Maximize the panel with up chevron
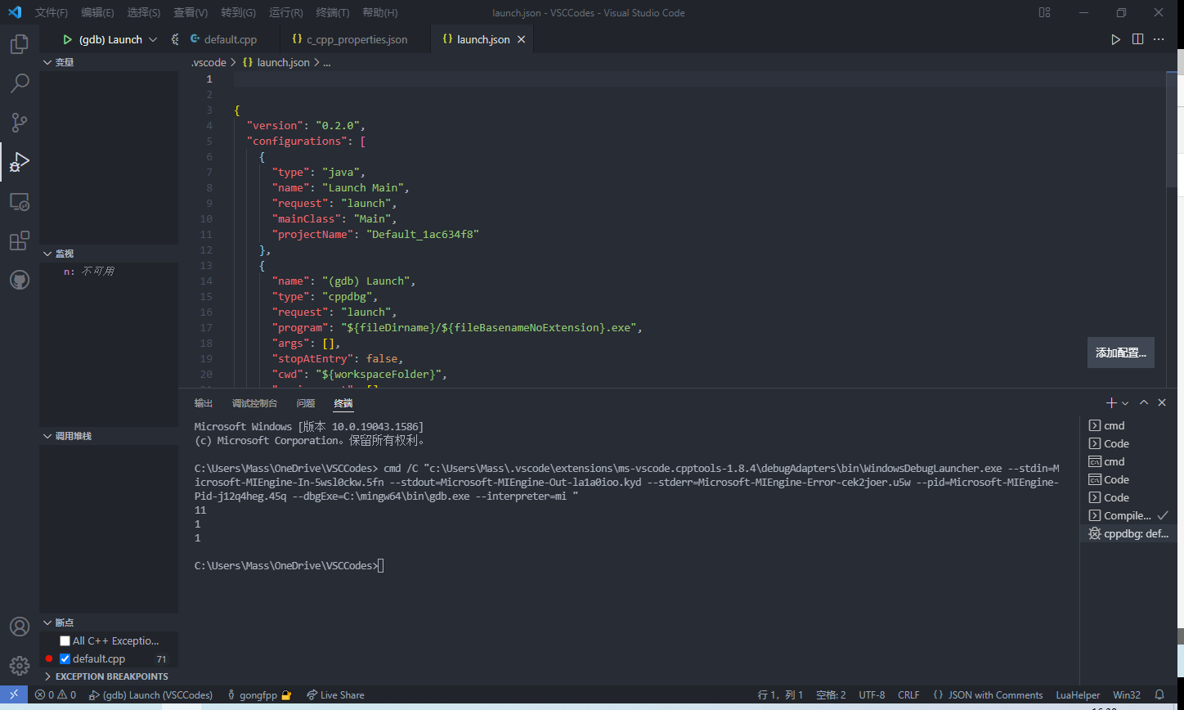1184x710 pixels. [1144, 402]
